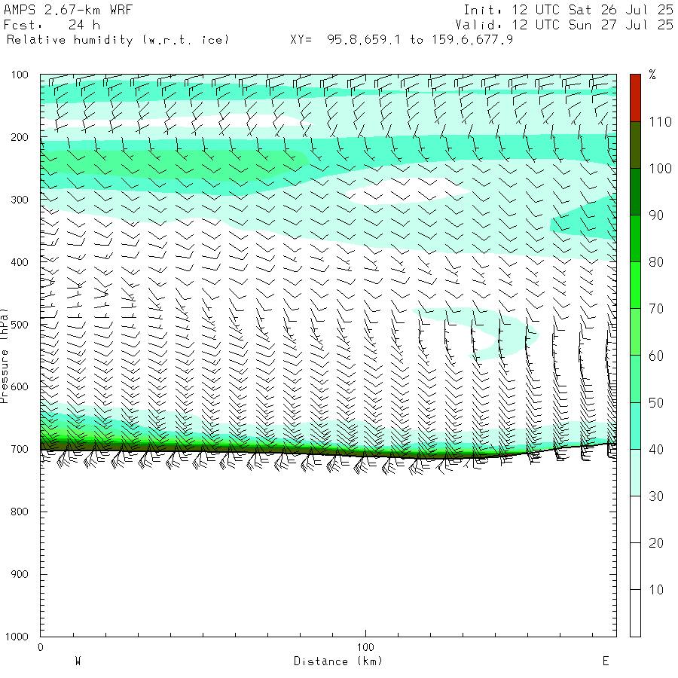Click the white dry pocket near 290 hPa

point(407,191)
